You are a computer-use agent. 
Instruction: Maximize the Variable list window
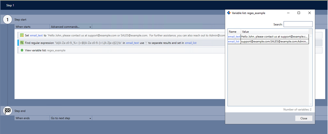point(299,13)
